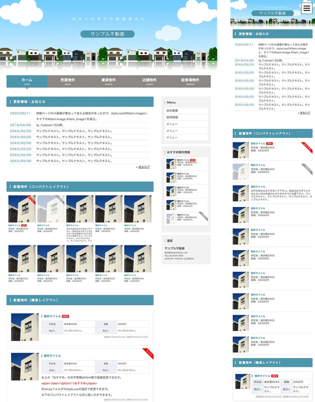Open the wide-layout property with red おすすめ ribbon

point(52,356)
